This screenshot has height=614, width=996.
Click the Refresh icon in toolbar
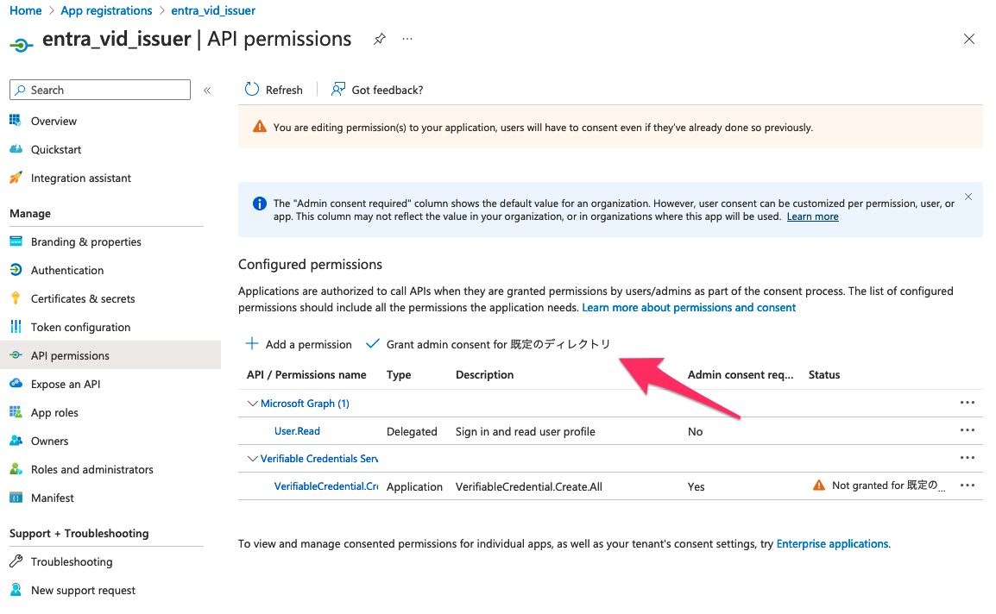point(252,90)
